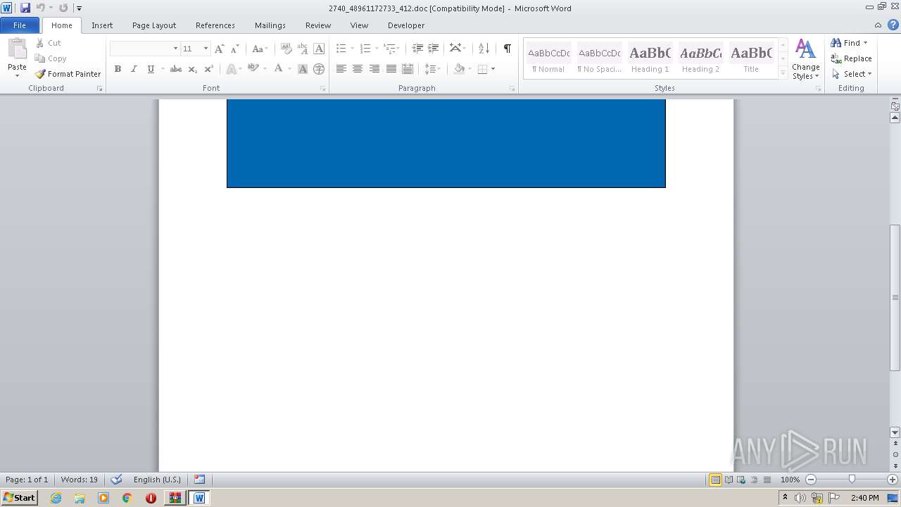Click Replace in Editing group
This screenshot has height=507, width=901.
(x=851, y=58)
